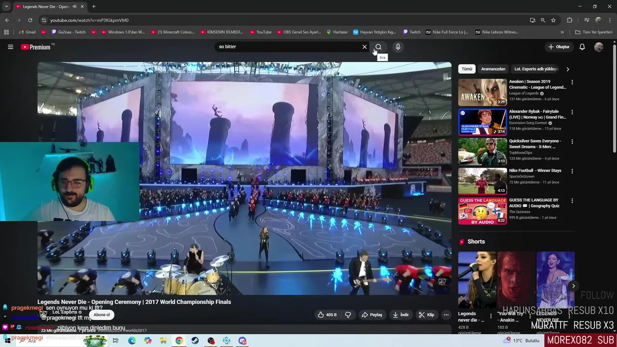617x347 pixels.
Task: Select the LoL Esports adlı yükleyici chip
Action: (536, 69)
